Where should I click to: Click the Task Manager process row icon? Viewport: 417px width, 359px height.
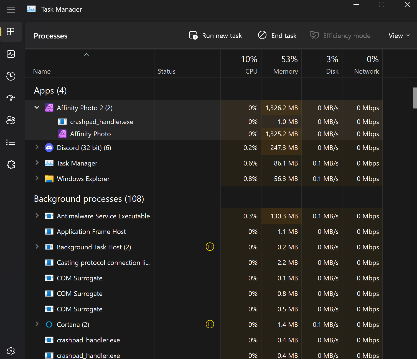click(x=49, y=163)
